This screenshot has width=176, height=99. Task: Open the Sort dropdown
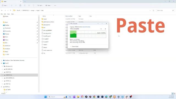tap(40, 5)
